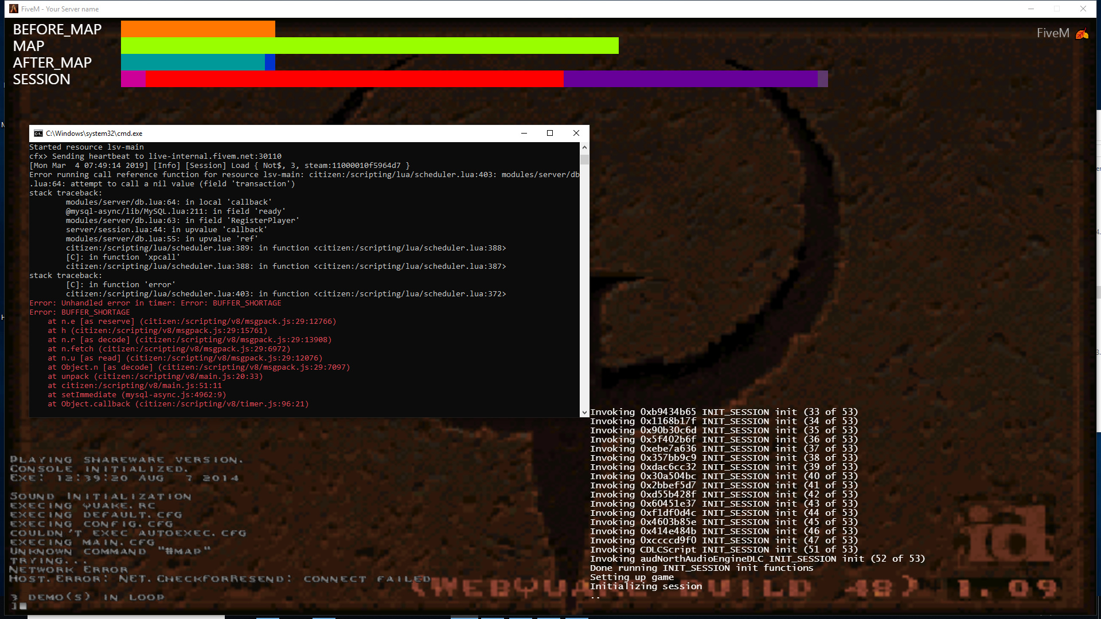Click the 'Done running INIT_SESSION' log line
Screen dimensions: 1101x619
pos(701,568)
